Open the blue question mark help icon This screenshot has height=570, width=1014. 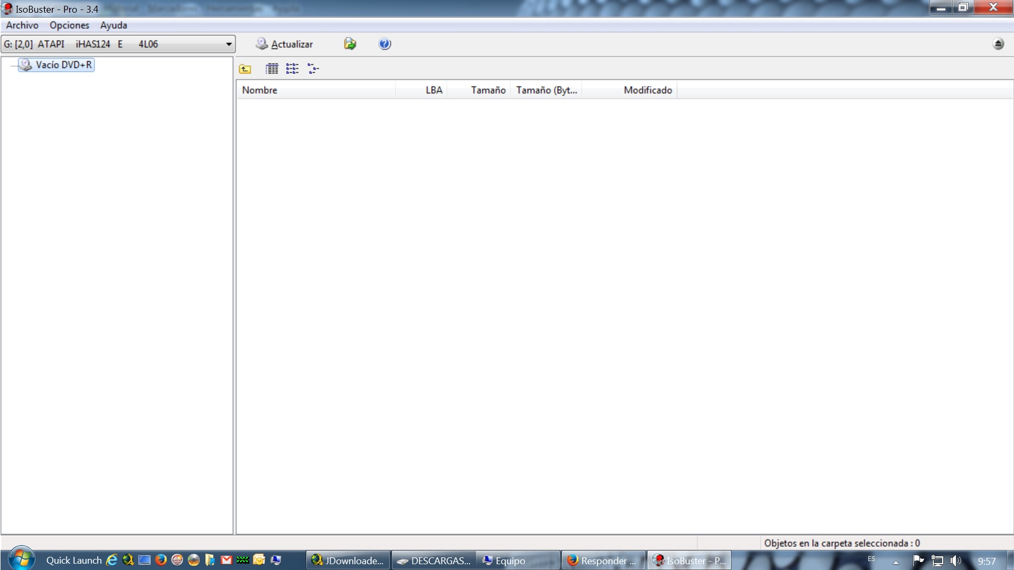(x=385, y=44)
